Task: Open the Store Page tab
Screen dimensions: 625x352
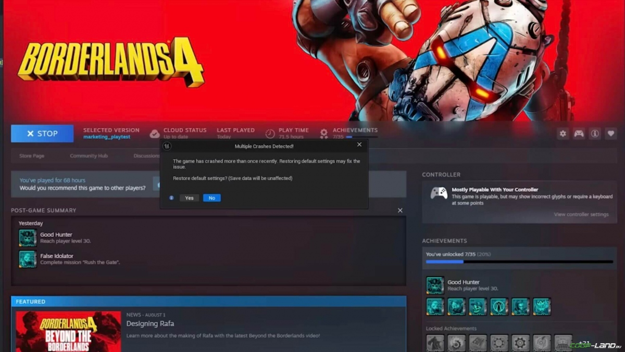Action: [x=32, y=155]
